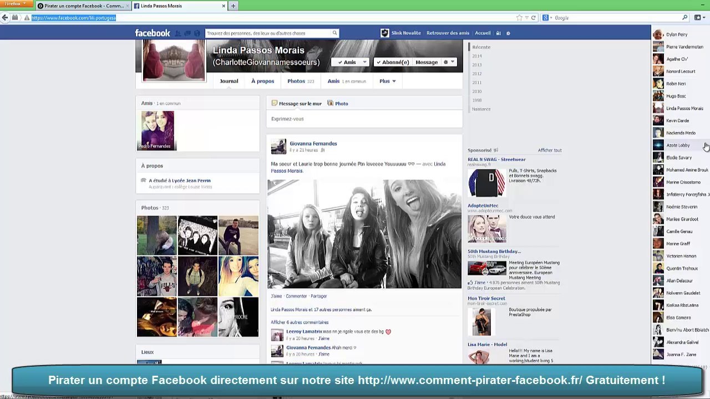Click the Firefox search magnifier icon
Image resolution: width=710 pixels, height=399 pixels.
point(685,18)
